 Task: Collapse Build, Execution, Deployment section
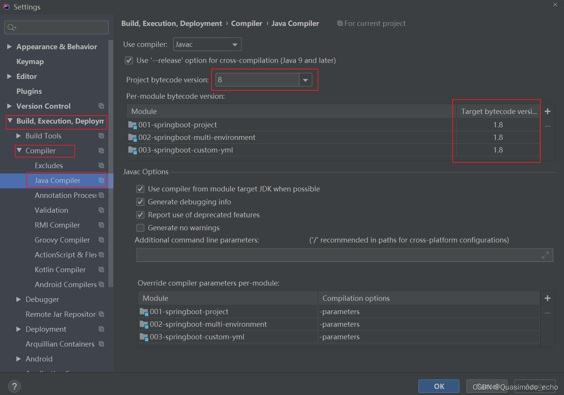(x=10, y=121)
